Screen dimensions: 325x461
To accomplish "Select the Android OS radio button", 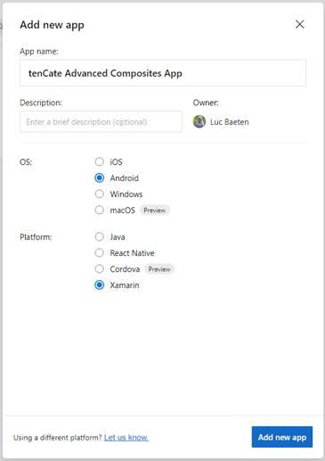I will [100, 177].
